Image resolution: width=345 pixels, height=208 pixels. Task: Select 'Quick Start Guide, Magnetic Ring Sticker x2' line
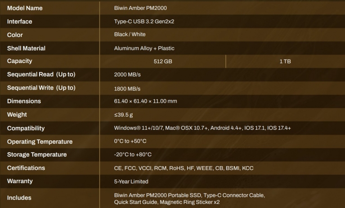coord(167,202)
